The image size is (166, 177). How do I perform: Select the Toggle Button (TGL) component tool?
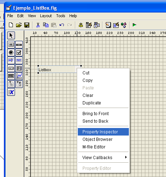[11, 76]
